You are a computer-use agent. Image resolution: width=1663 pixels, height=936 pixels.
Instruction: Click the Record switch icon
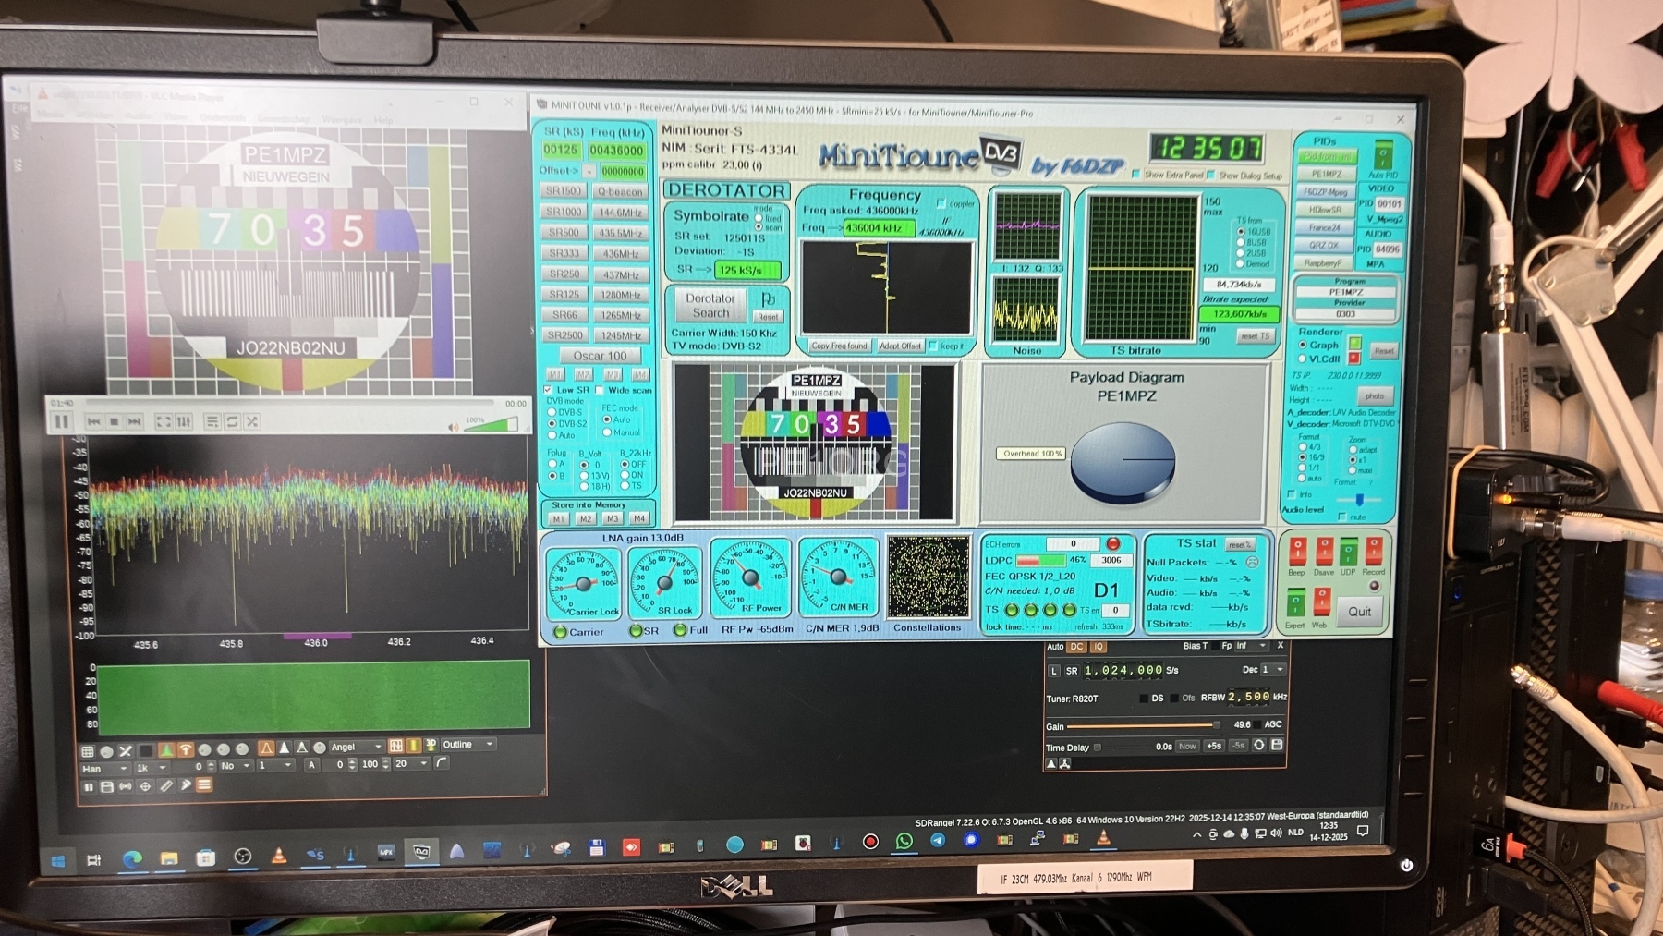tap(1373, 552)
